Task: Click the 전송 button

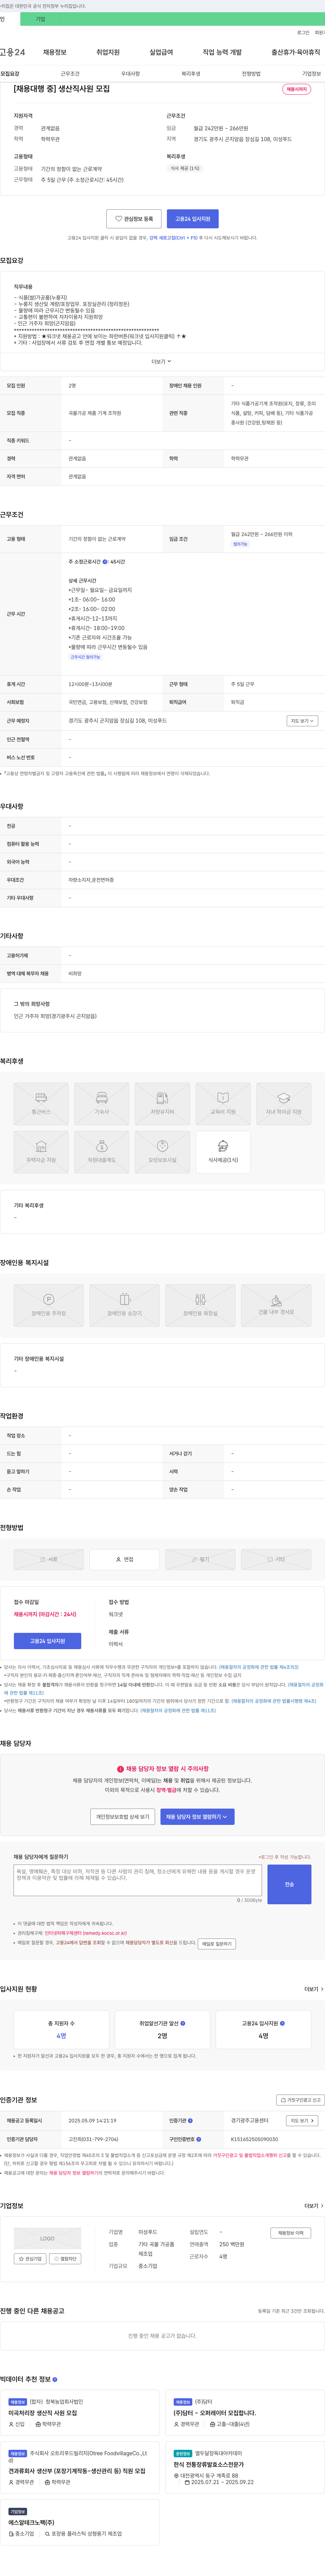Action: pyautogui.click(x=289, y=1884)
